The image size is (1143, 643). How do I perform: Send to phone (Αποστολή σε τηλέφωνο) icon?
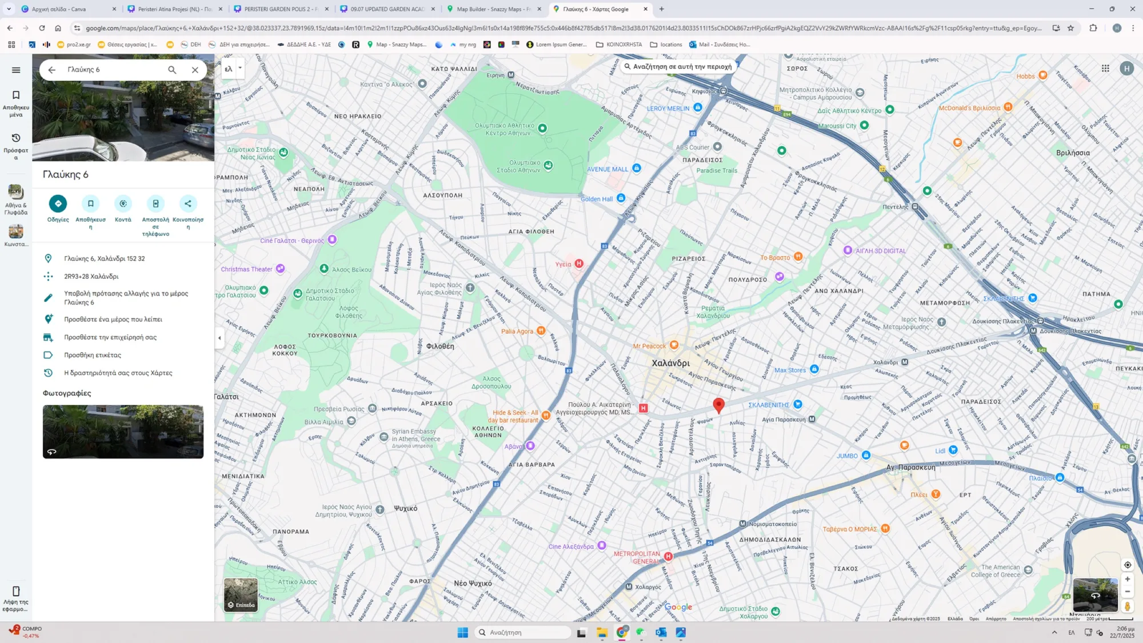pos(155,203)
